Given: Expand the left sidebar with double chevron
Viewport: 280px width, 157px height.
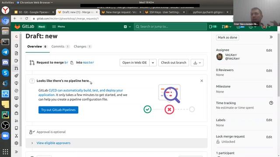Looking at the screenshot, I should click(16, 152).
